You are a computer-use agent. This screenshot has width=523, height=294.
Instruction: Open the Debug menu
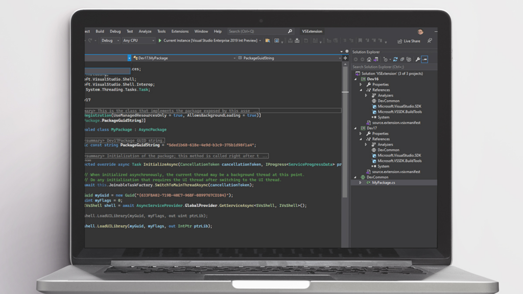[115, 31]
